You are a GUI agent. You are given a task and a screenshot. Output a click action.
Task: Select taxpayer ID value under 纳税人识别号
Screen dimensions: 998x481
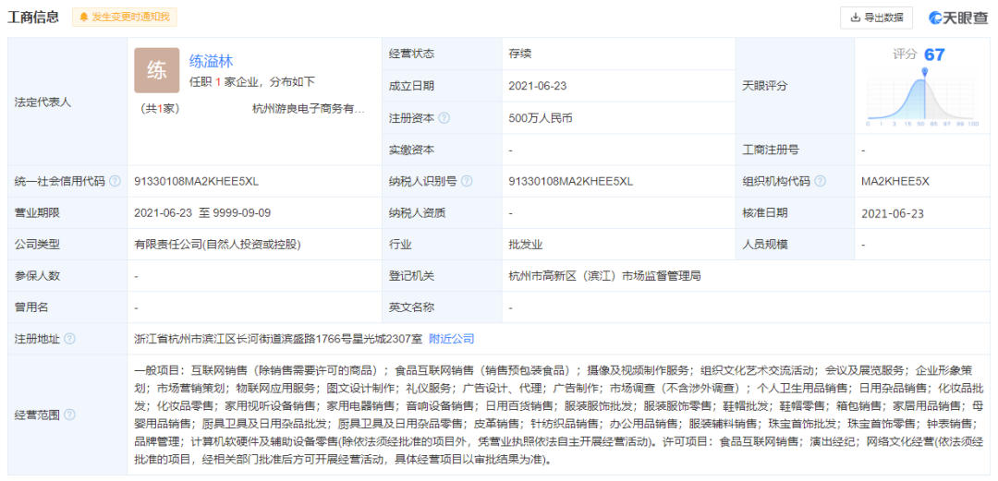coord(571,181)
